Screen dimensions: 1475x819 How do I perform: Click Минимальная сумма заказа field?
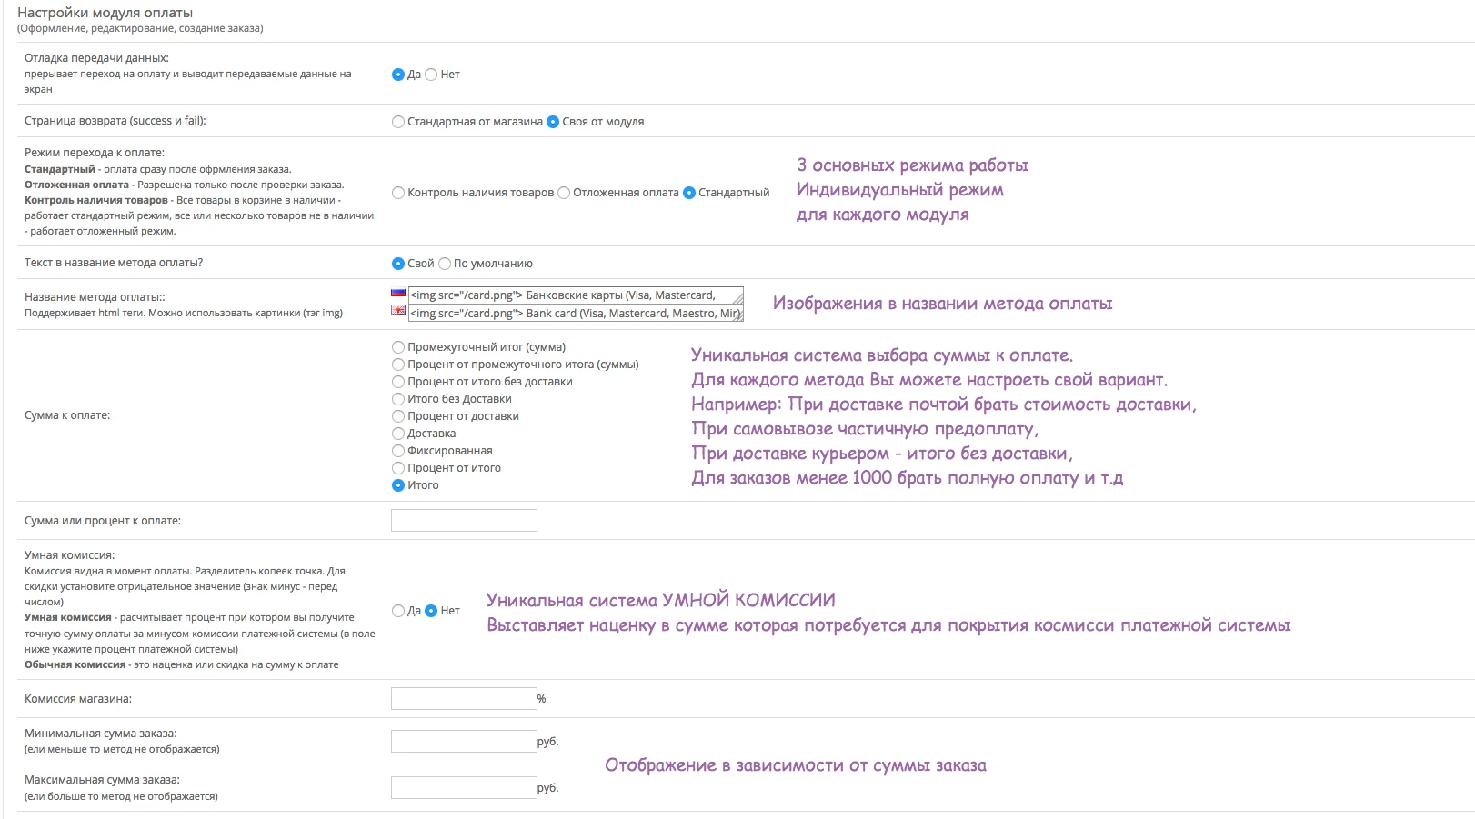(464, 741)
